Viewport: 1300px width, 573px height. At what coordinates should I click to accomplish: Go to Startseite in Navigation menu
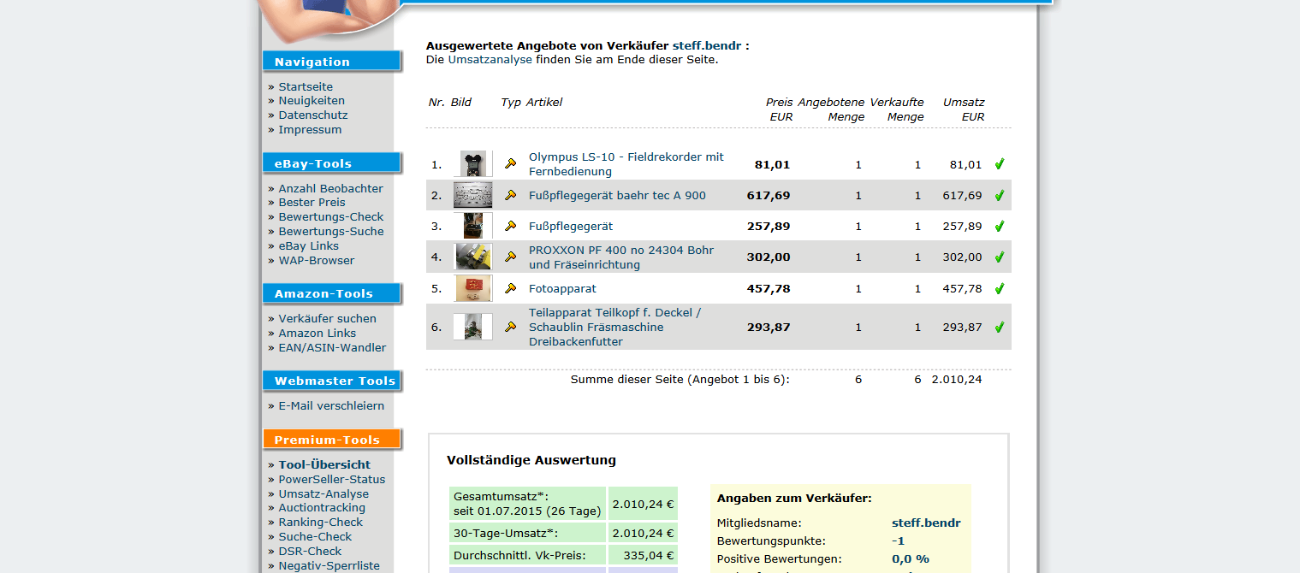pyautogui.click(x=306, y=87)
